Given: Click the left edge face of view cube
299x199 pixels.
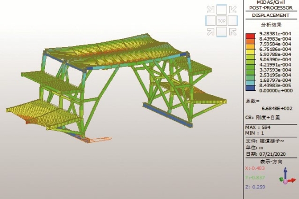Looking at the screenshot, I should point(211,21).
